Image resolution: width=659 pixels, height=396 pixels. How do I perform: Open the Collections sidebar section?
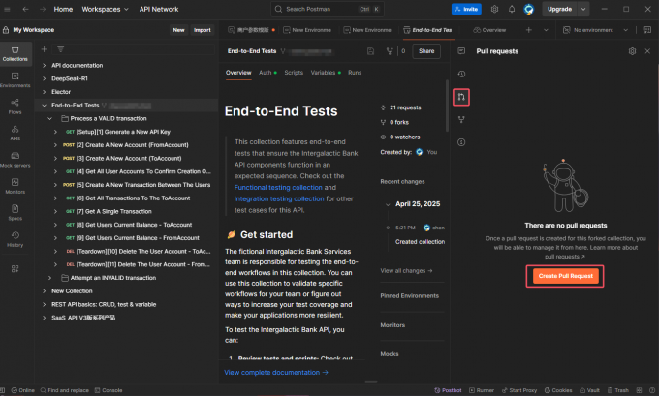[x=16, y=53]
